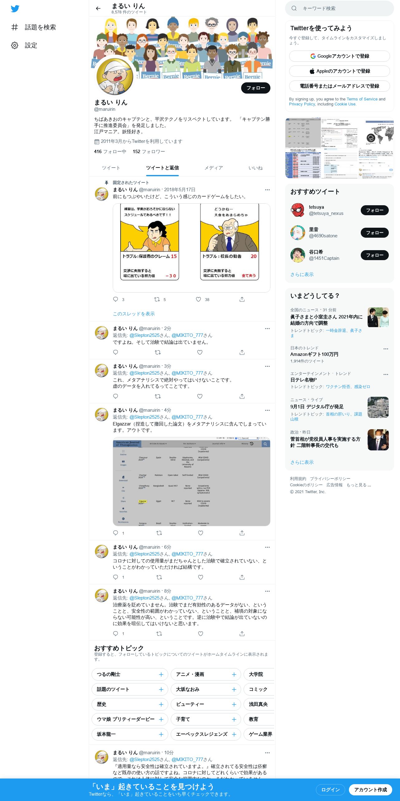Select ツイートと返信 tab
400x801 pixels.
point(162,168)
